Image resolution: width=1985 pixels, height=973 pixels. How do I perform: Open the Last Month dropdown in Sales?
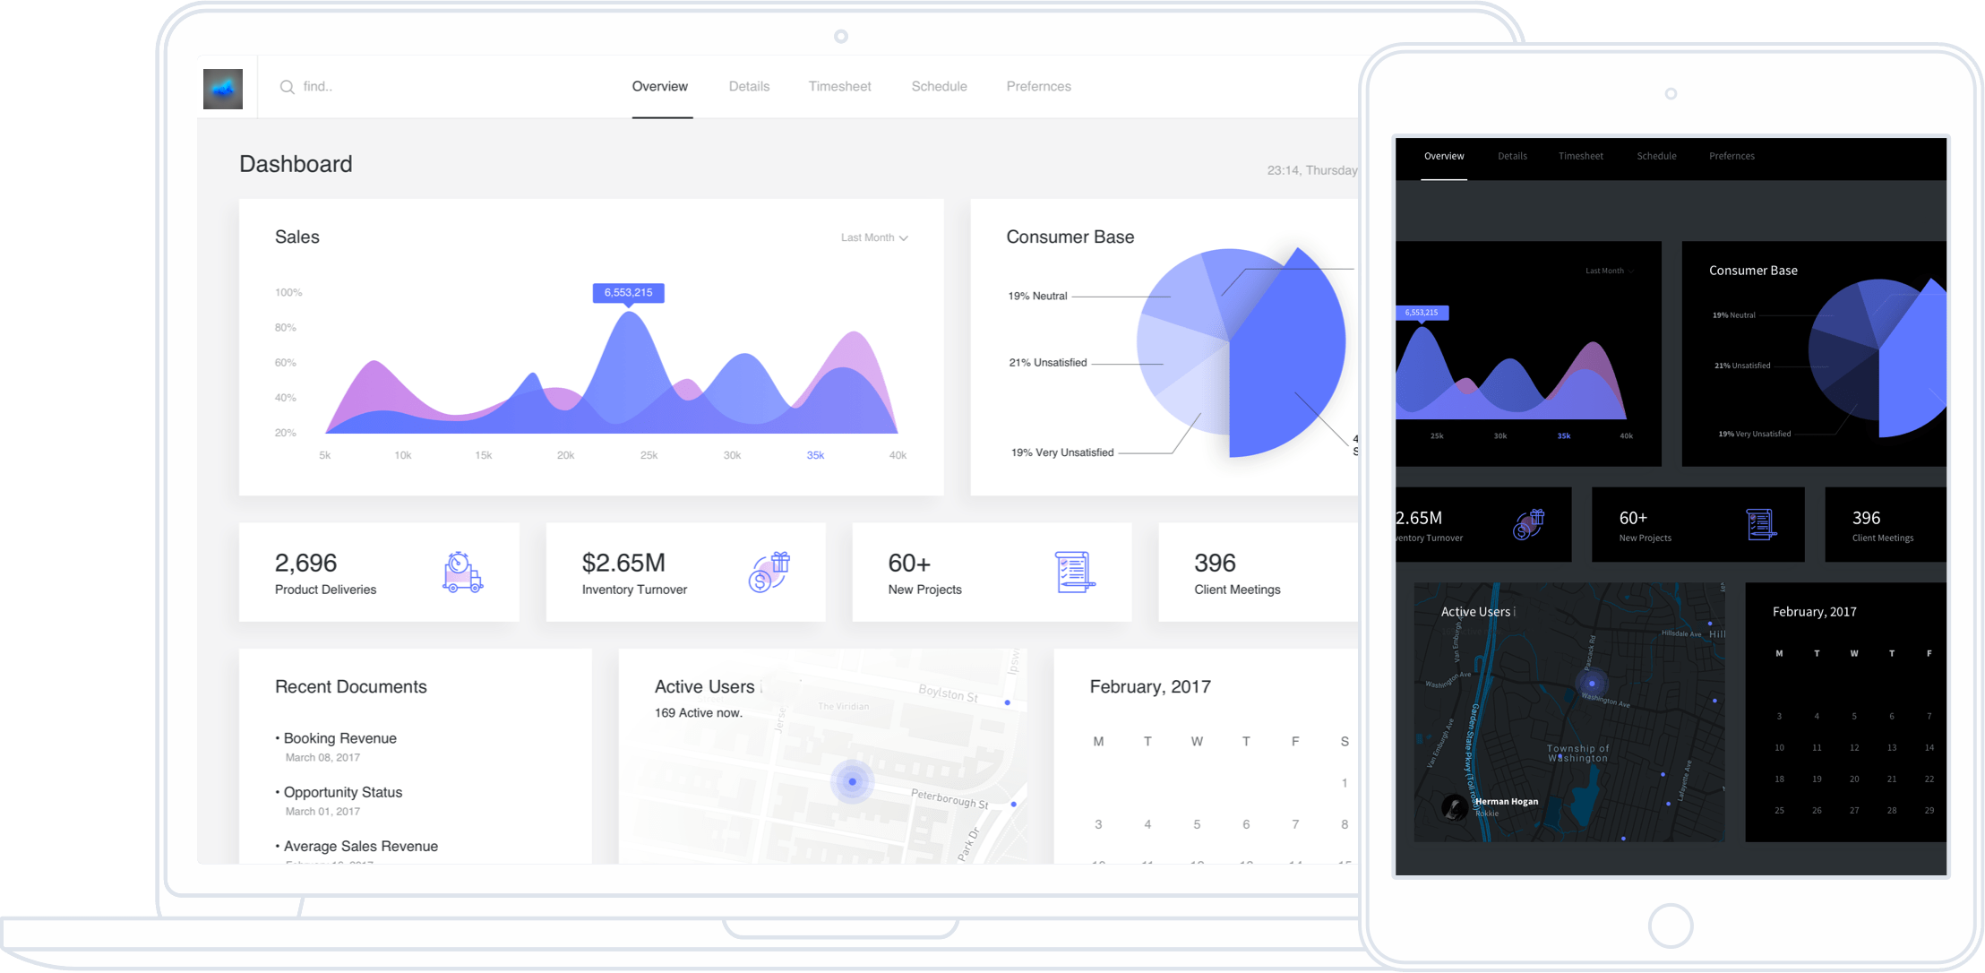pos(874,237)
